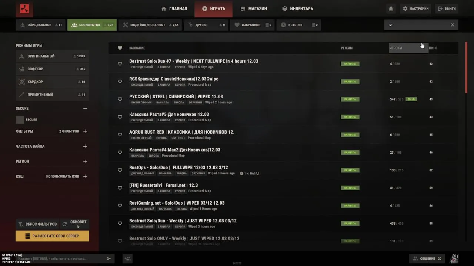Switch to ОФИЦИАЛЬНЫЕ servers tab
Screen dimensions: 474x266
coord(41,25)
